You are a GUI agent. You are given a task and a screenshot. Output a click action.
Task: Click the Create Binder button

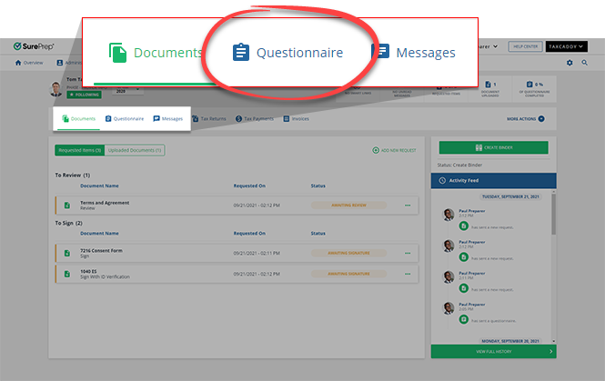[x=493, y=147]
